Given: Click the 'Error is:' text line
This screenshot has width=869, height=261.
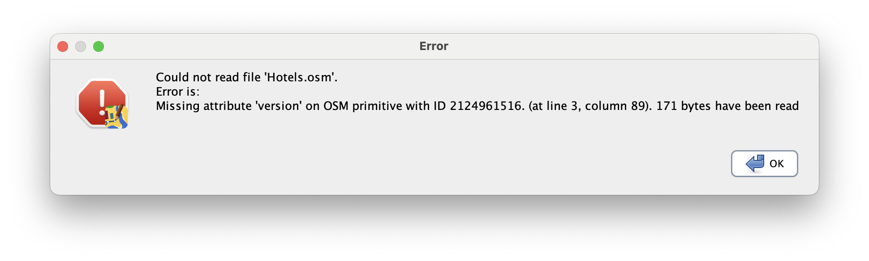Looking at the screenshot, I should (x=177, y=92).
